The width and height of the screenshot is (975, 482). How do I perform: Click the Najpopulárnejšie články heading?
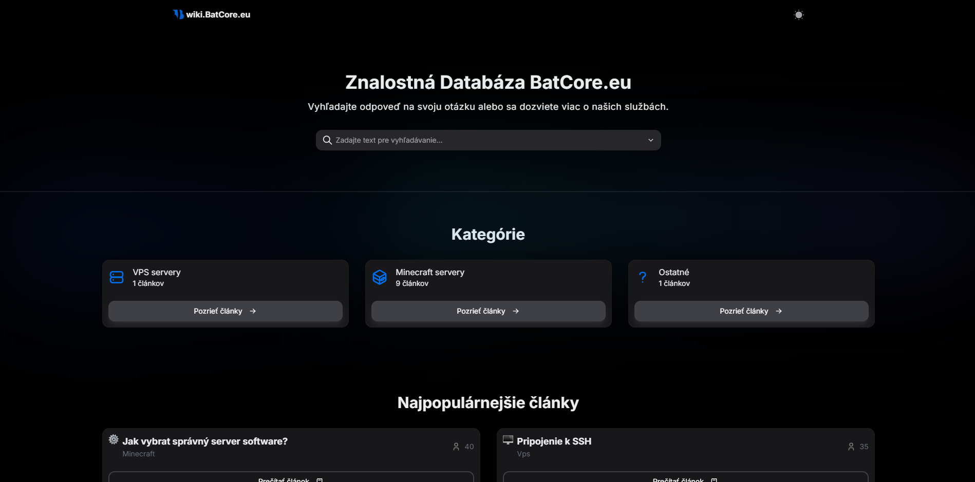pos(488,402)
